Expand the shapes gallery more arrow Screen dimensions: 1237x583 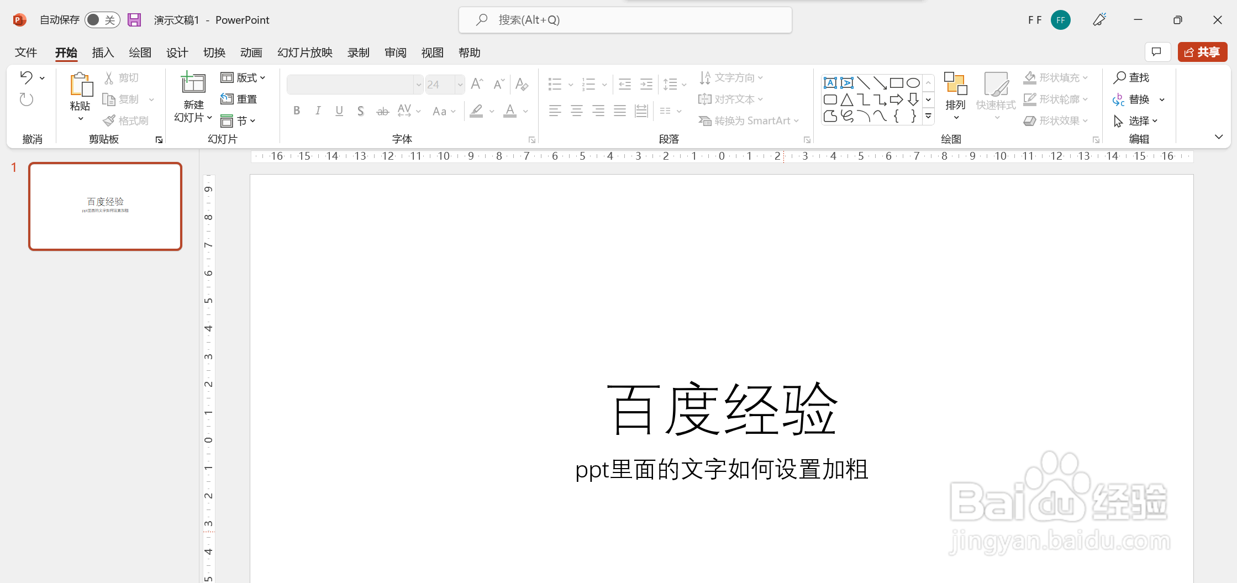pos(928,116)
